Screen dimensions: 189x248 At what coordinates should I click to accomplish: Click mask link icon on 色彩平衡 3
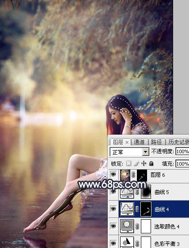137,243
